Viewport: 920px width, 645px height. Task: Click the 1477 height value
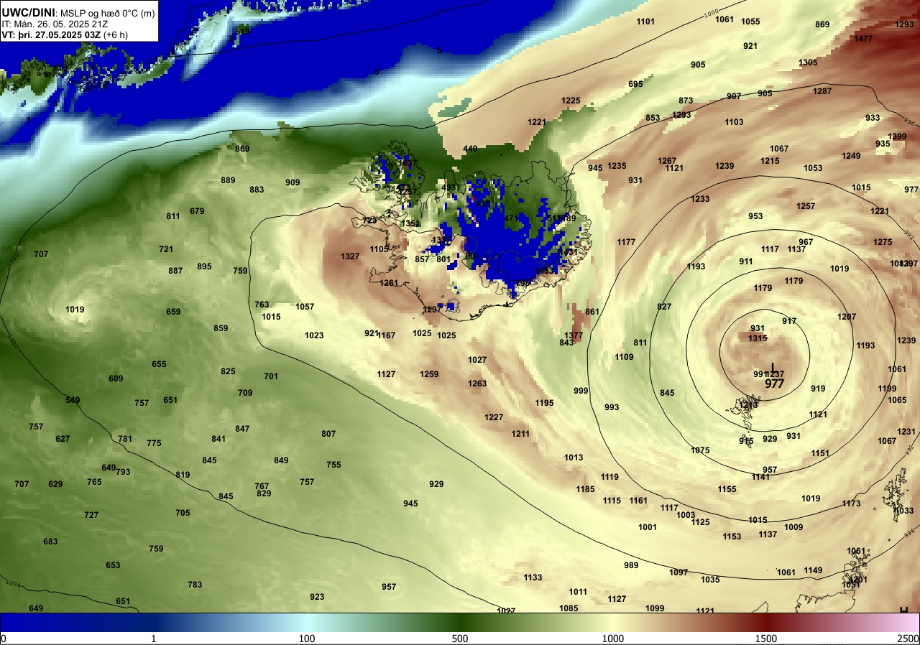(863, 39)
